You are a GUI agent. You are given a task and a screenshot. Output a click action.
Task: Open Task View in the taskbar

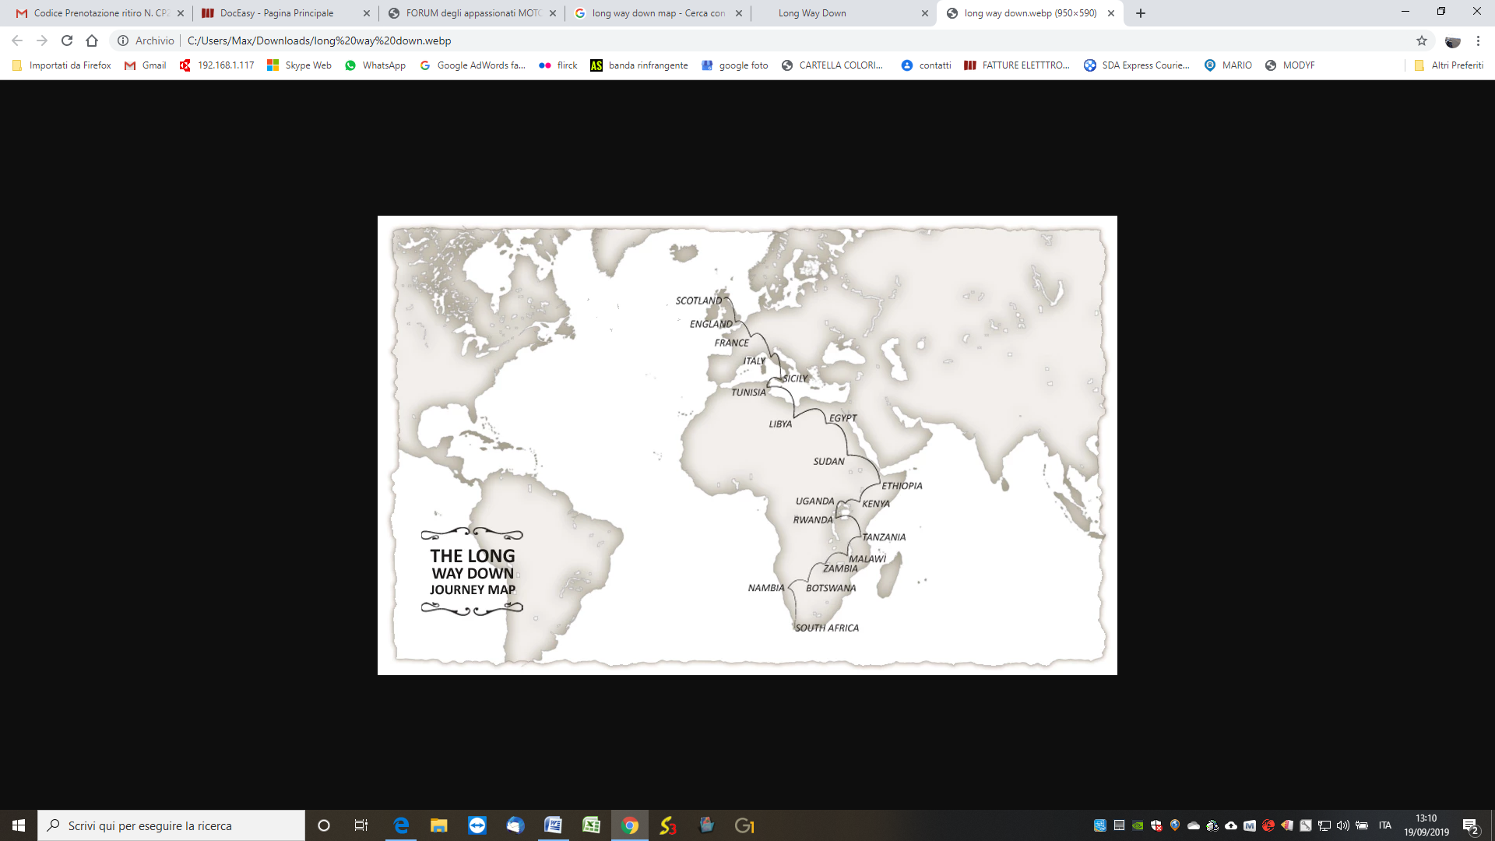point(361,825)
